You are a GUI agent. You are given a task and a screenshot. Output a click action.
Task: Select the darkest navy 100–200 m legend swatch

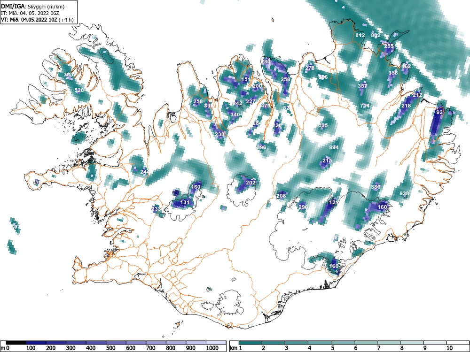tap(36, 343)
